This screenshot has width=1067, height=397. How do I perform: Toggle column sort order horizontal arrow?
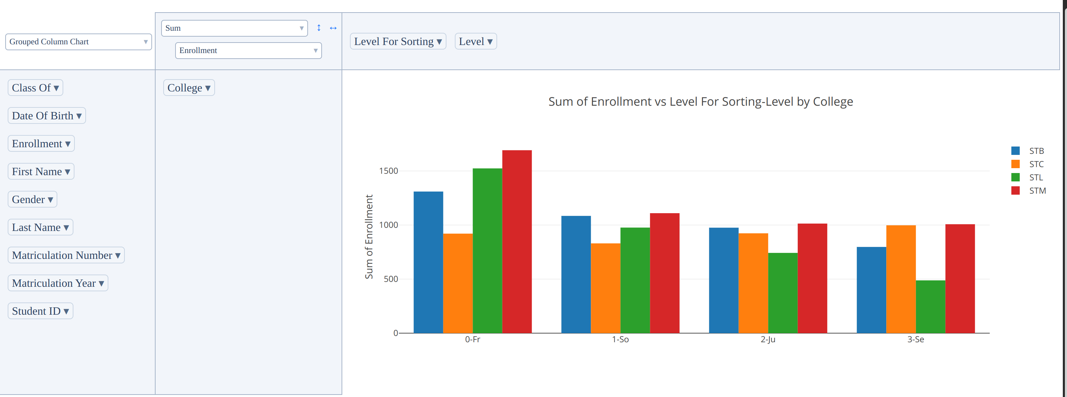tap(333, 28)
